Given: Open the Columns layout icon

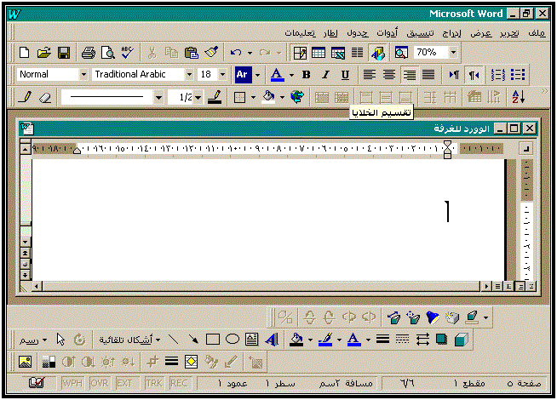Looking at the screenshot, I should 358,53.
